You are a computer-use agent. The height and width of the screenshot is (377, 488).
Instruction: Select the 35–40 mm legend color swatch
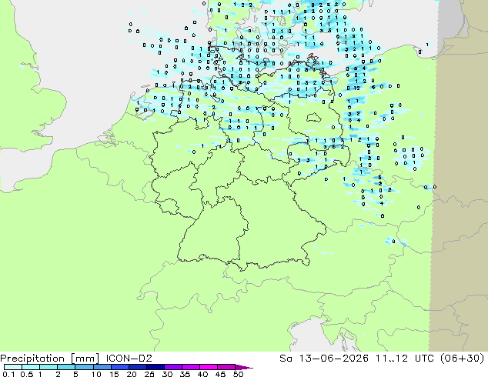[x=190, y=367]
